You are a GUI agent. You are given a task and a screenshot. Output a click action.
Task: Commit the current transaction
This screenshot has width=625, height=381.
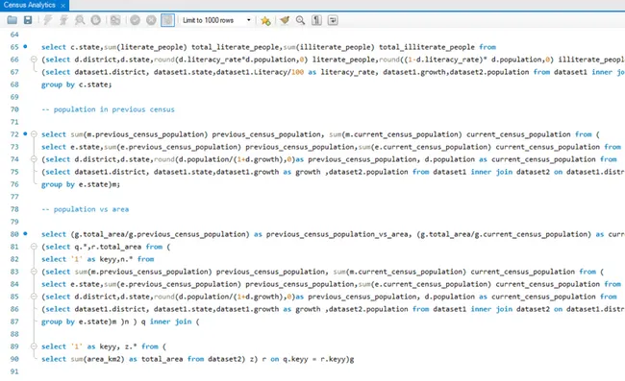(x=136, y=20)
